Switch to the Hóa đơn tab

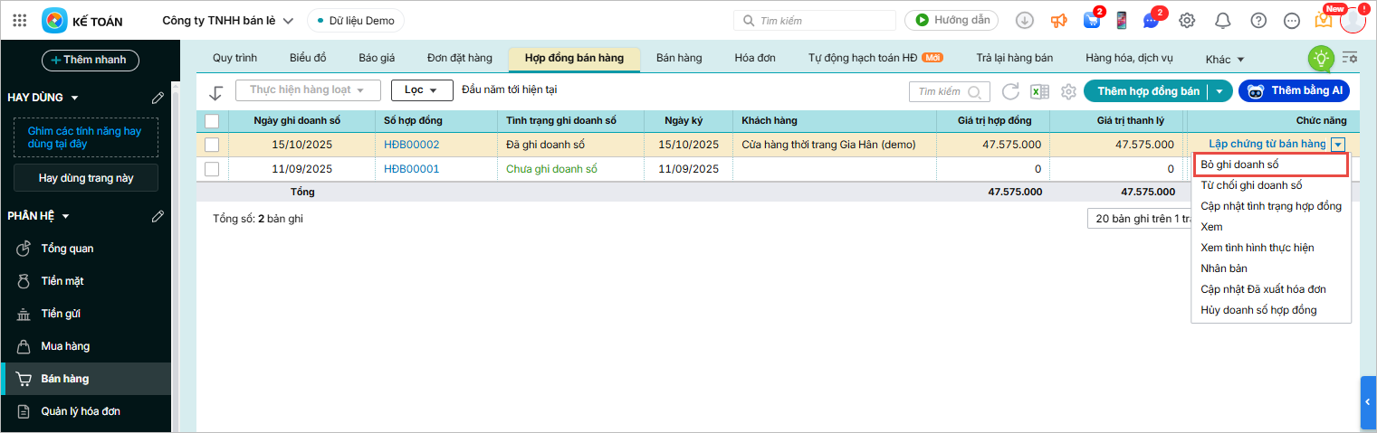click(x=754, y=58)
